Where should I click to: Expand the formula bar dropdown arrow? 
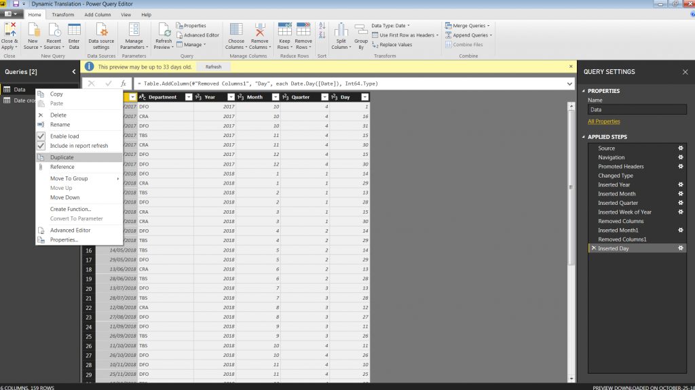(569, 83)
